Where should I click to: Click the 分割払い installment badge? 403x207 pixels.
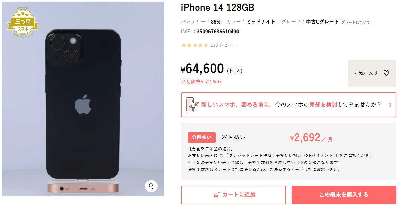(202, 137)
